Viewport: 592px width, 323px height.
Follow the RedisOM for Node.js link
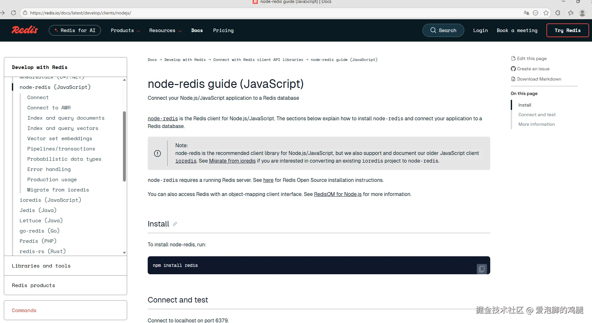pos(338,194)
